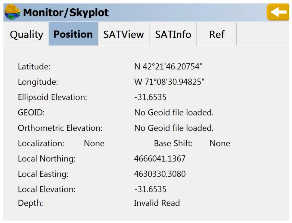Click Local Elevation value -31.6535
The height and width of the screenshot is (223, 292).
pyautogui.click(x=150, y=189)
